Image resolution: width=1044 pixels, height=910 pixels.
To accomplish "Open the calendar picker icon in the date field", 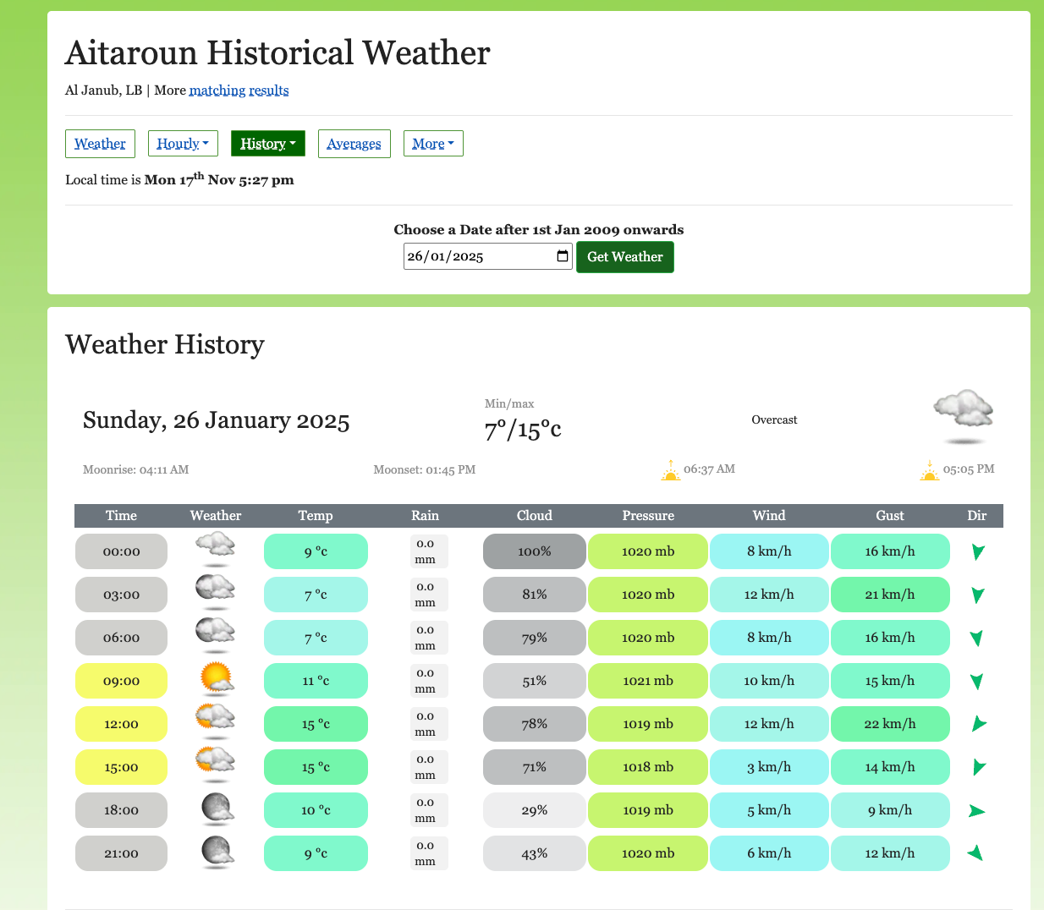I will [x=563, y=256].
